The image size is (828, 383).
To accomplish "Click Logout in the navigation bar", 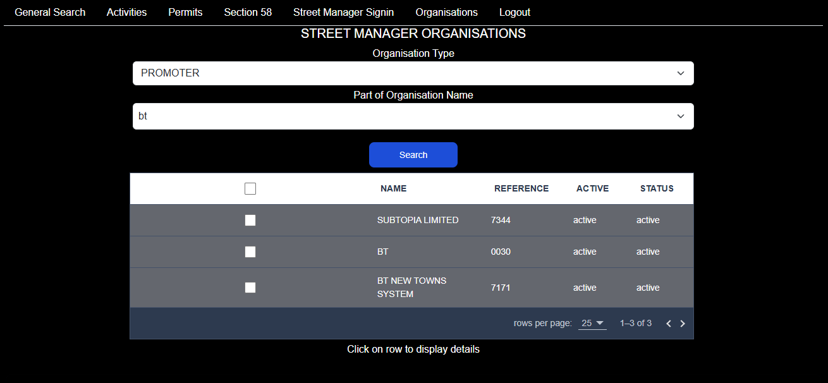I will point(514,12).
